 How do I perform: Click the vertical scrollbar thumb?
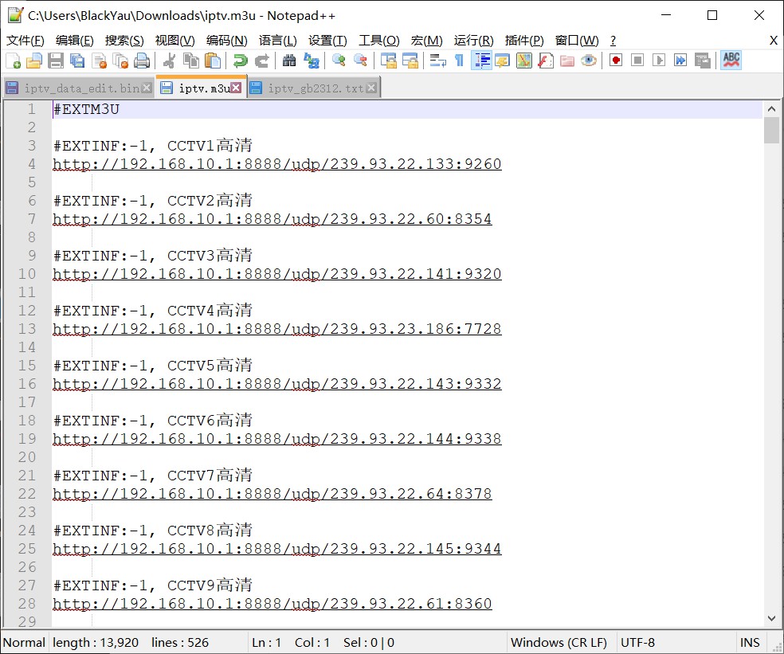click(x=771, y=130)
